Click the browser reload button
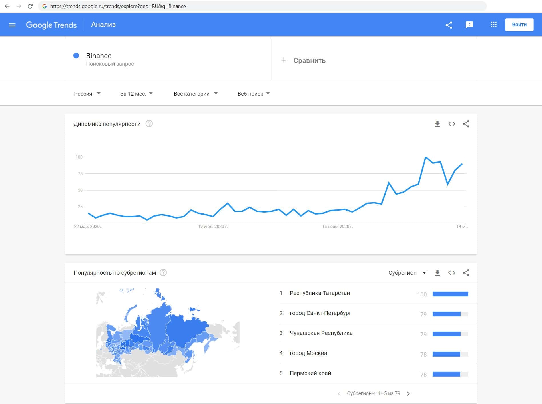 pyautogui.click(x=30, y=6)
